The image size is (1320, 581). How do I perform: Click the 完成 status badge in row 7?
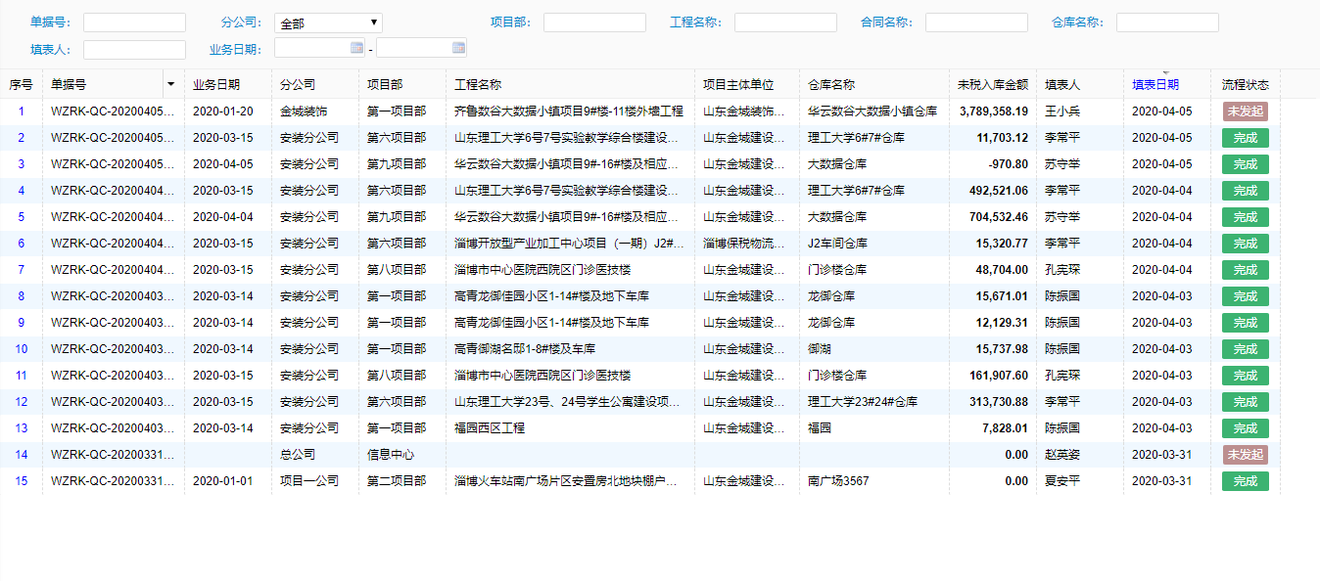point(1245,270)
